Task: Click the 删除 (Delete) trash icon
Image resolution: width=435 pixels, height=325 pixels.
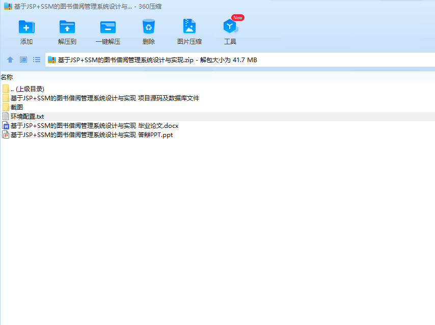Action: coord(149,26)
